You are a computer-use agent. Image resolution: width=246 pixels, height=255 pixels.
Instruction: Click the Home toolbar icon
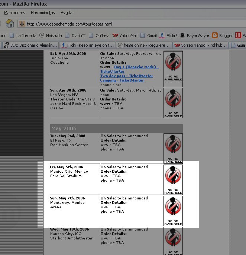click(10, 24)
